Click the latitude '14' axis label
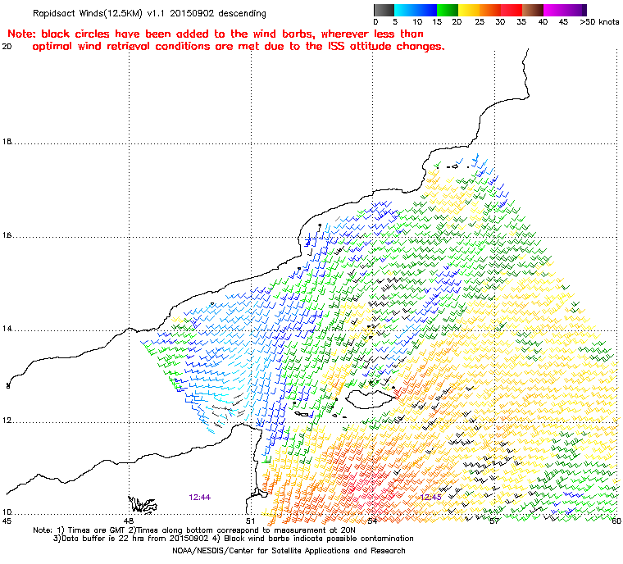 (x=7, y=329)
